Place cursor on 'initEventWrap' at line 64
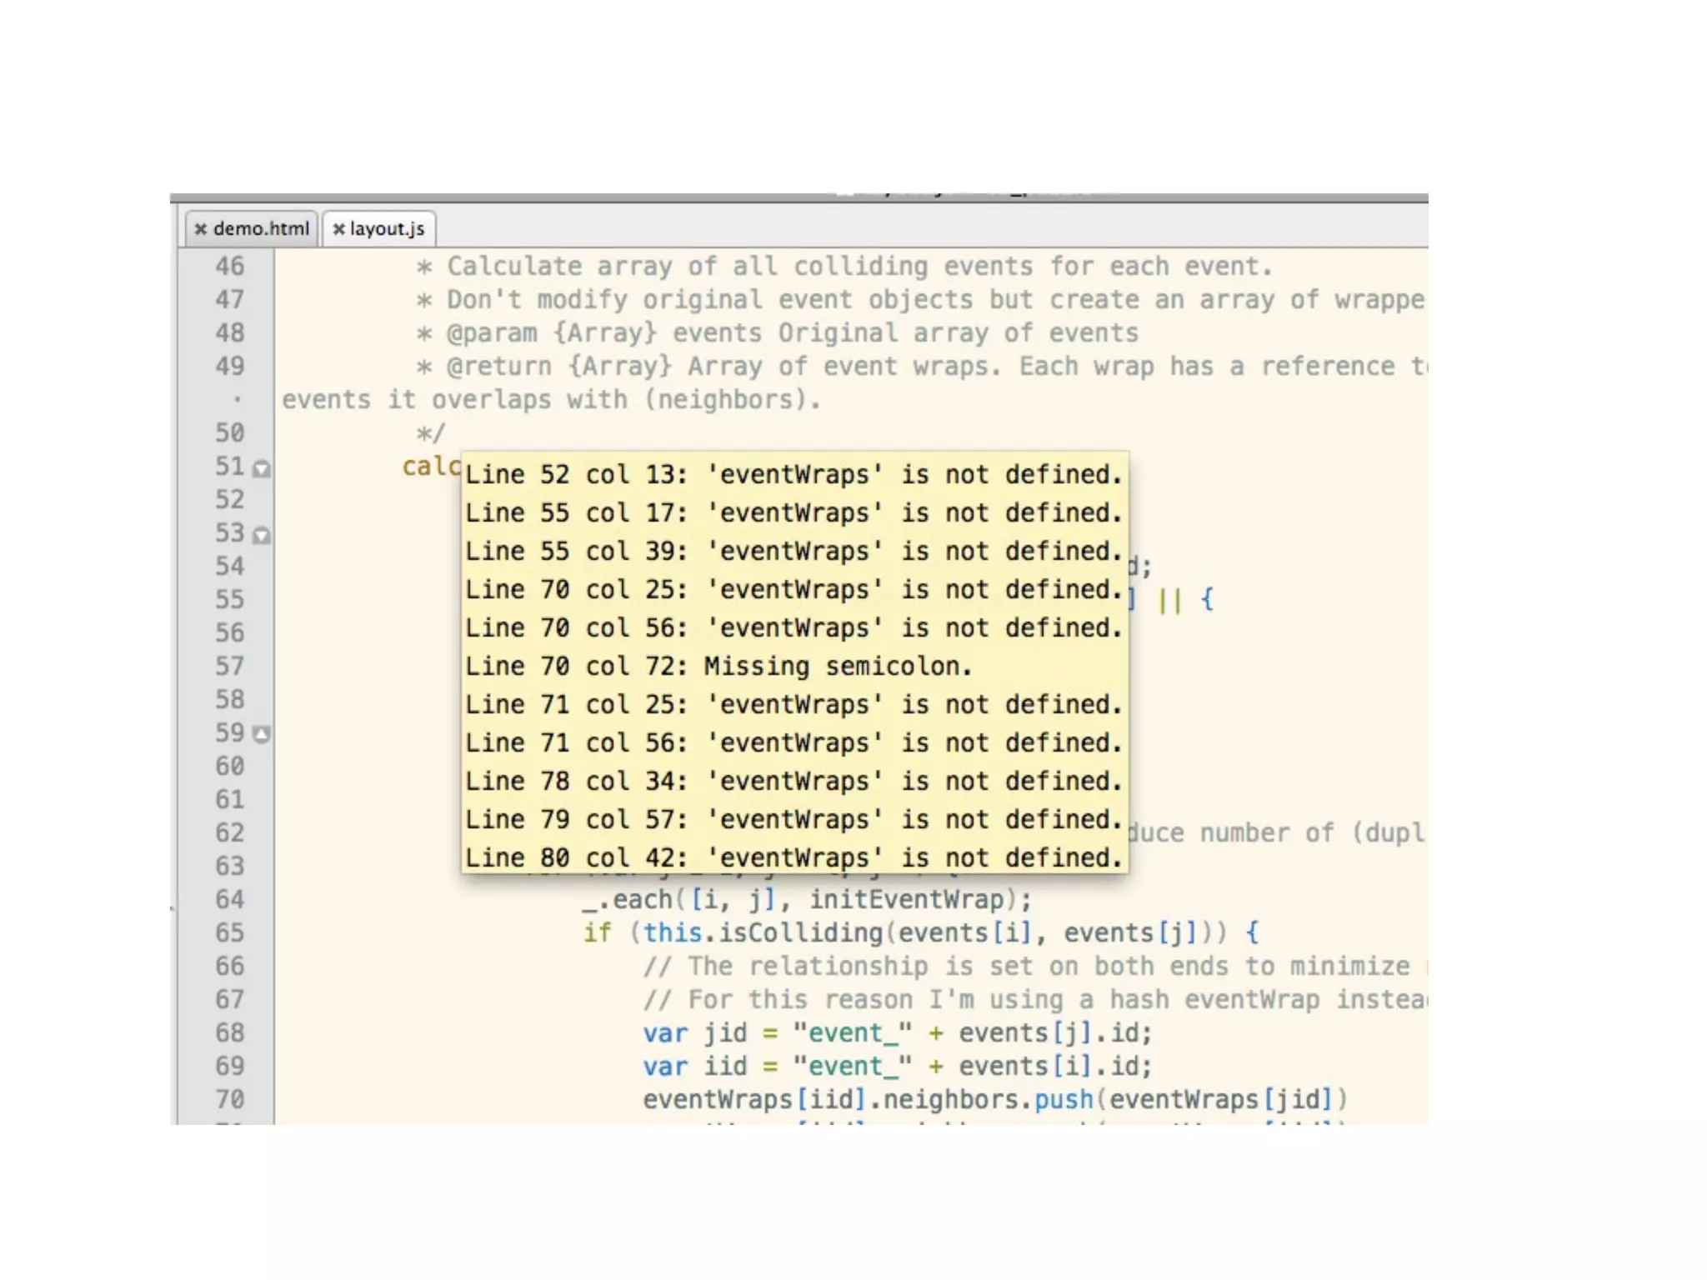1707x1280 pixels. pos(907,899)
